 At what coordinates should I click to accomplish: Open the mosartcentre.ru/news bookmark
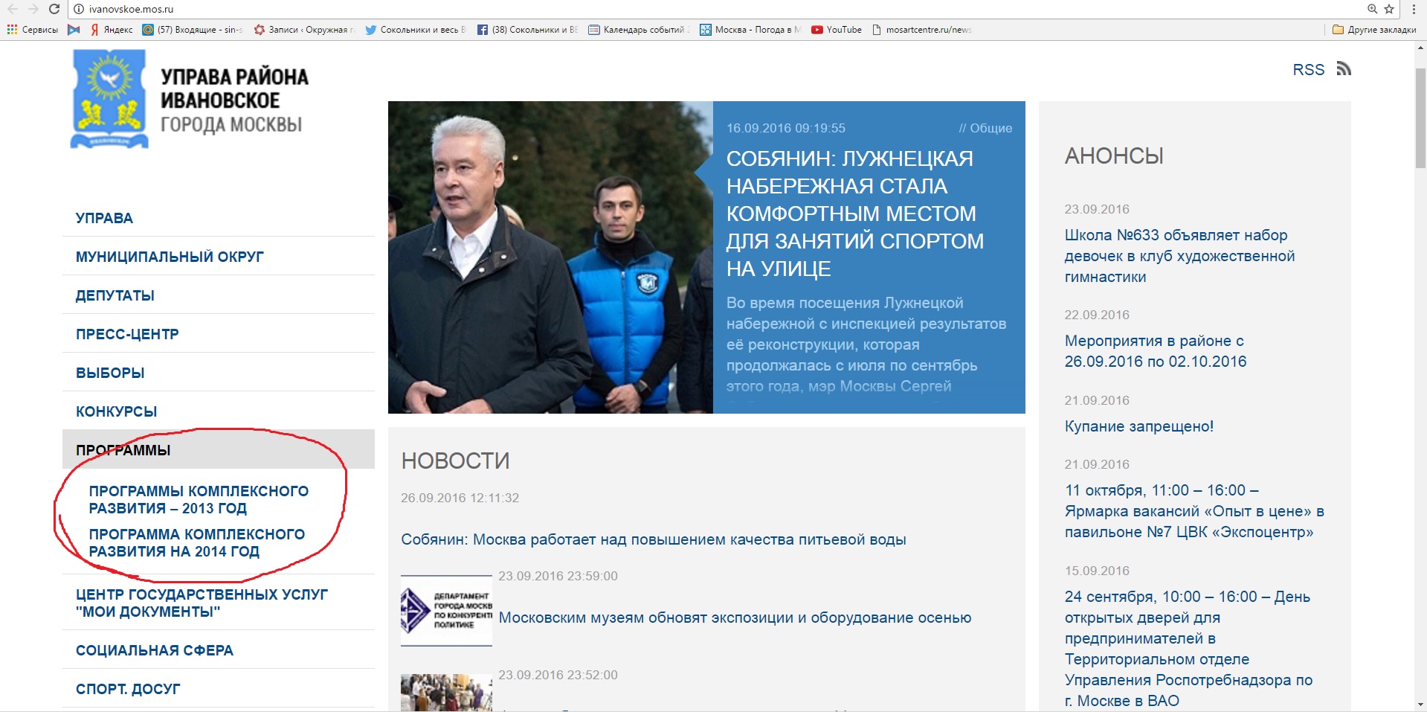coord(921,30)
